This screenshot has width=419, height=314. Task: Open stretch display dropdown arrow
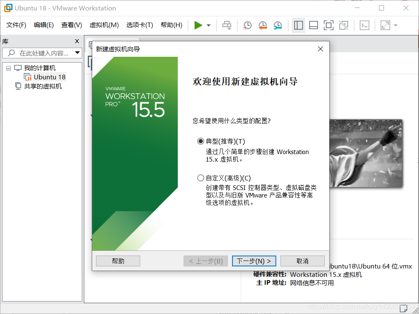[396, 25]
